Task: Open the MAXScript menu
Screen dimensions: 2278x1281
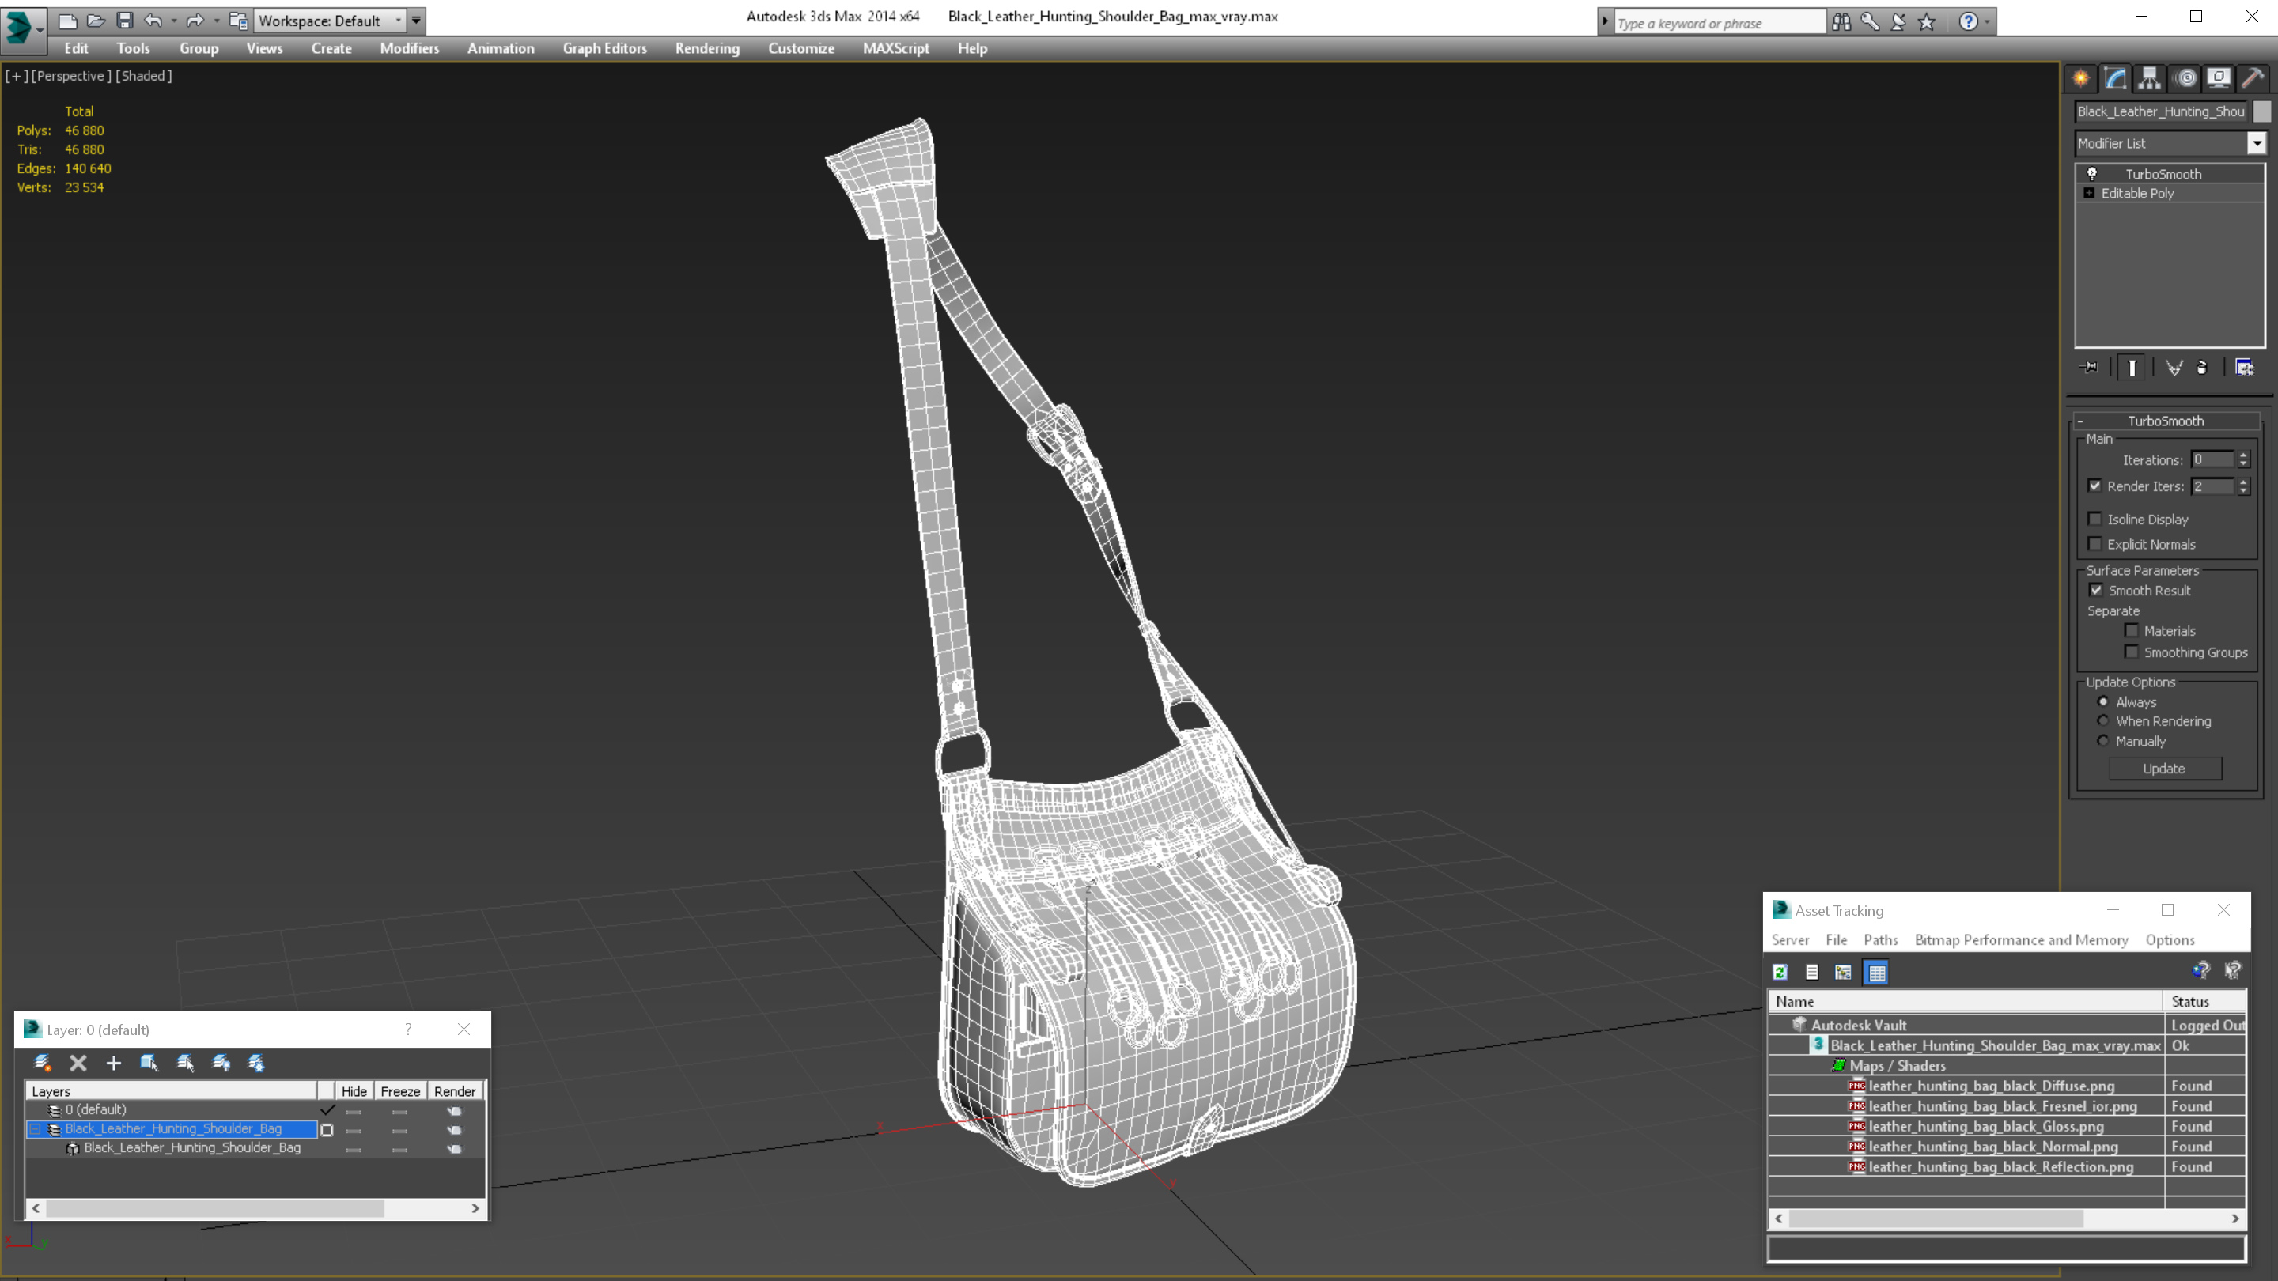Action: 896,48
